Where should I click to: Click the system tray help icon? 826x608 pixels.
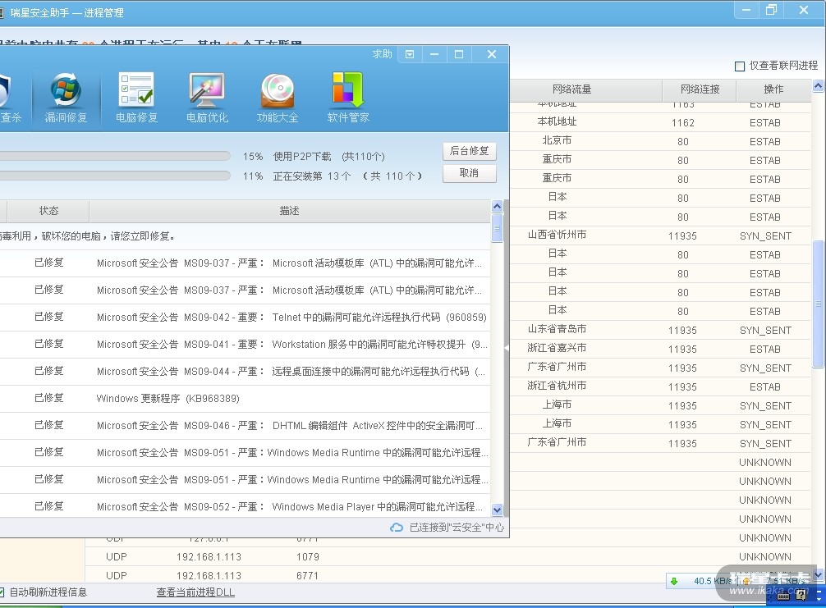[x=801, y=596]
